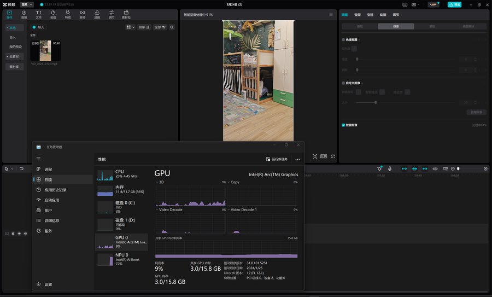Screen dimensions: 492x297
Task: Open the 特效 (Effects) panel icon
Action: 68,14
